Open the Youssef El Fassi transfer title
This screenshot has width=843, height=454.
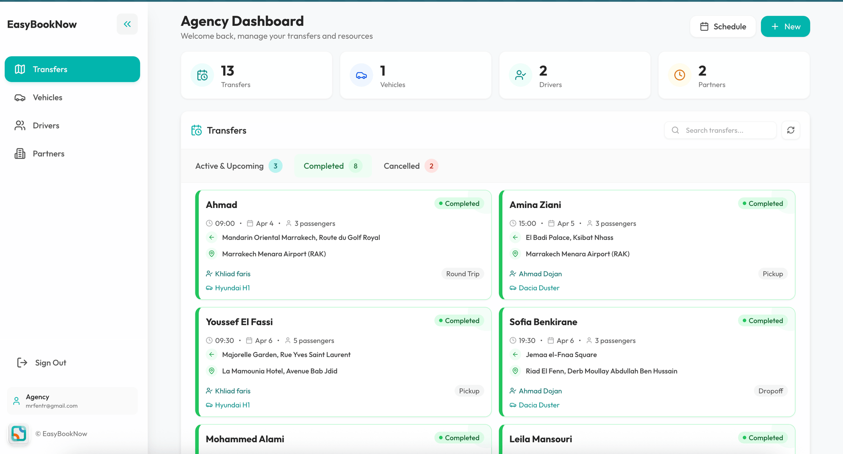pyautogui.click(x=239, y=322)
